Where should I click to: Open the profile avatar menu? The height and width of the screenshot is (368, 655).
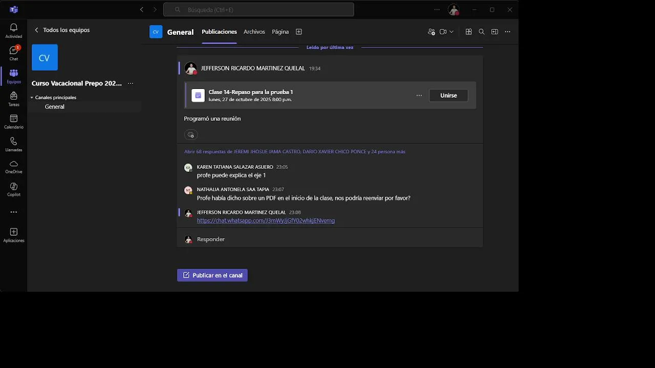click(453, 10)
